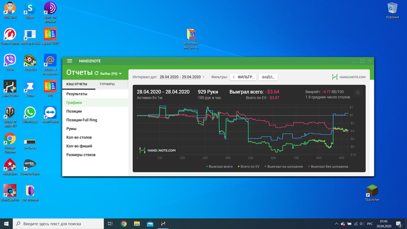The width and height of the screenshot is (407, 229).
Task: Open Disk Drill desktop shortcut
Action: [x=10, y=10]
